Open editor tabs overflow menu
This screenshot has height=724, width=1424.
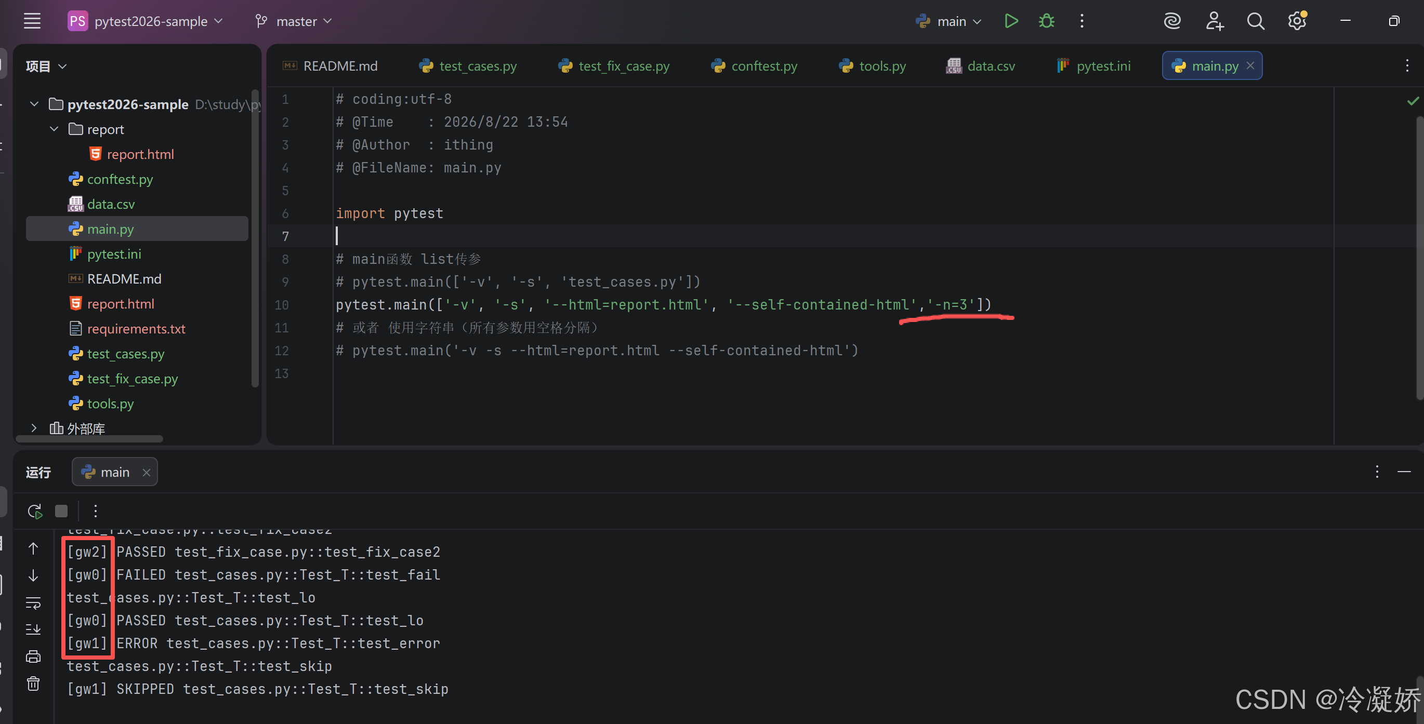point(1407,66)
